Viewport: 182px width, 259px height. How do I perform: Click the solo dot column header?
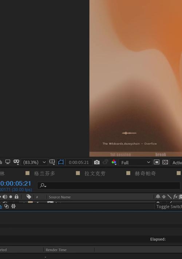click(x=11, y=197)
